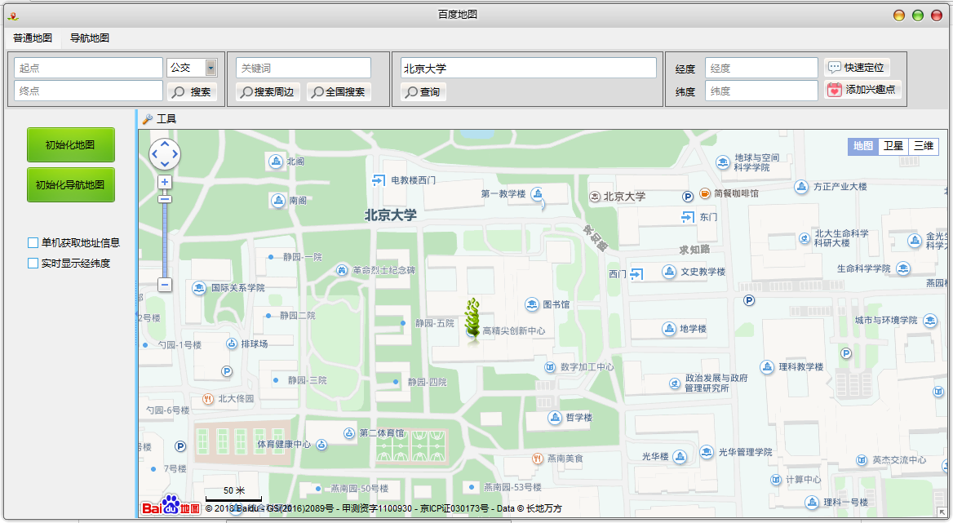
Task: Click the 北阁 landmark icon
Action: [277, 161]
